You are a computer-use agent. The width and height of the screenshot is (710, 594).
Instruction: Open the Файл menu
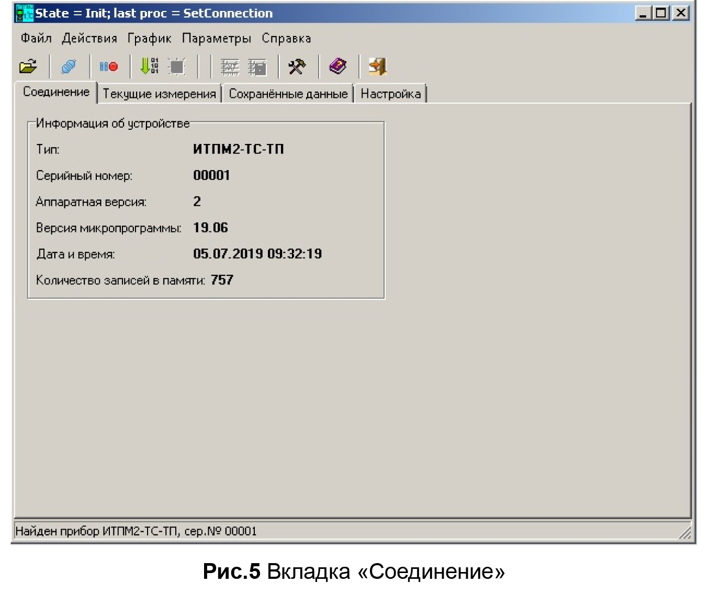[x=36, y=38]
